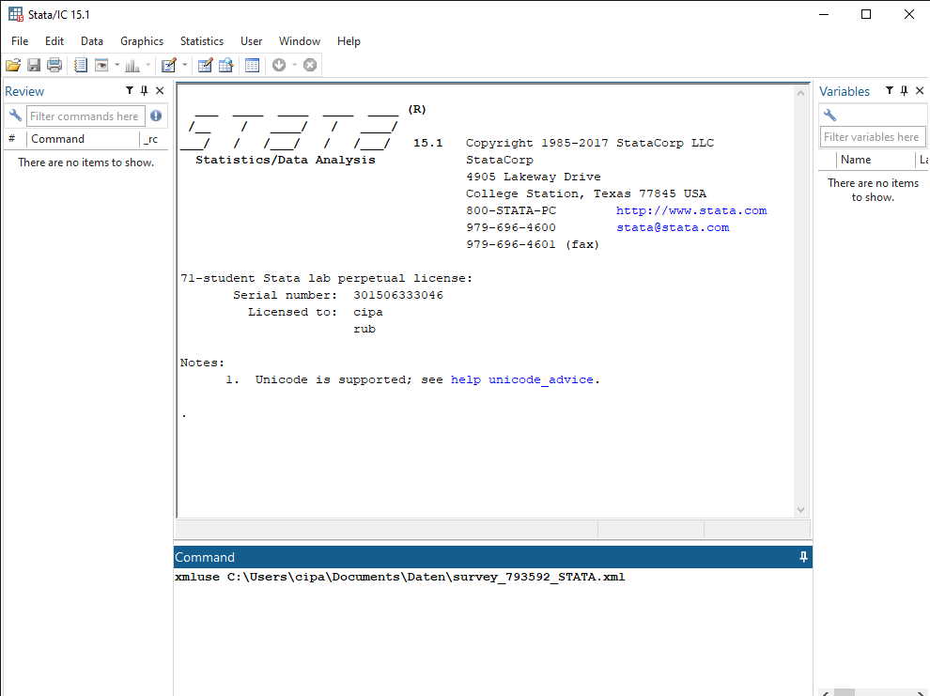Toggle the Review panel filter funnel icon
The height and width of the screenshot is (696, 930).
coord(130,91)
